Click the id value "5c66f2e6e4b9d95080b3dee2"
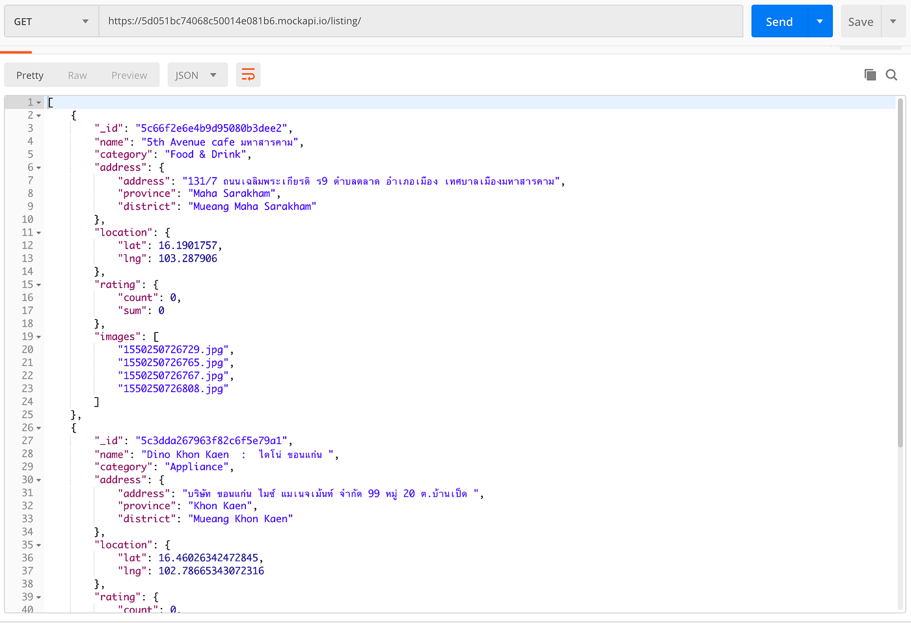The height and width of the screenshot is (623, 911). 211,128
